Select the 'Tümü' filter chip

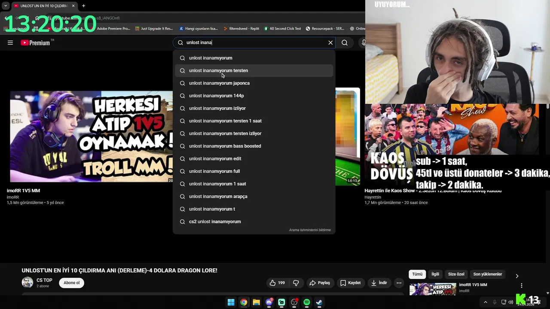417,274
